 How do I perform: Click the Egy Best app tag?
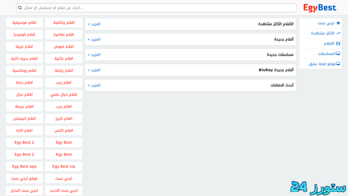click(x=24, y=167)
